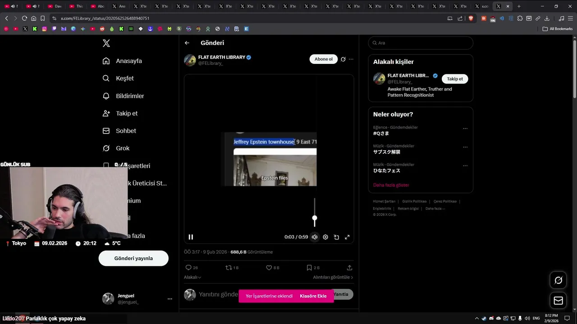This screenshot has width=577, height=324.
Task: Click the Abone ol subscribe button
Action: 323,59
